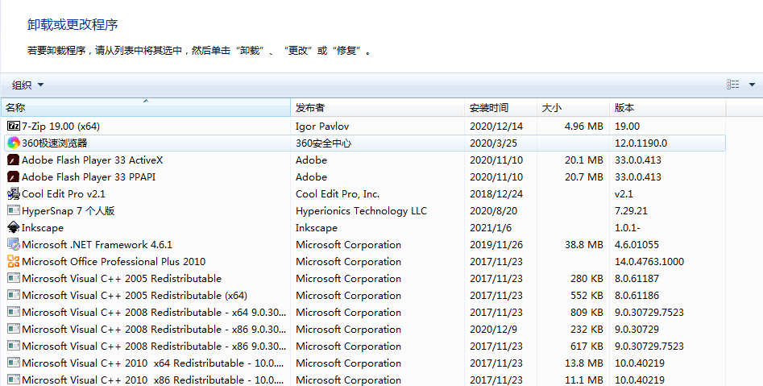Screen dimensions: 763x386
Task: Click the Inkscape program icon
Action: pyautogui.click(x=14, y=228)
